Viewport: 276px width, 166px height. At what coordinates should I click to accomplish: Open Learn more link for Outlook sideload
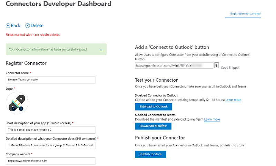[x=233, y=100]
